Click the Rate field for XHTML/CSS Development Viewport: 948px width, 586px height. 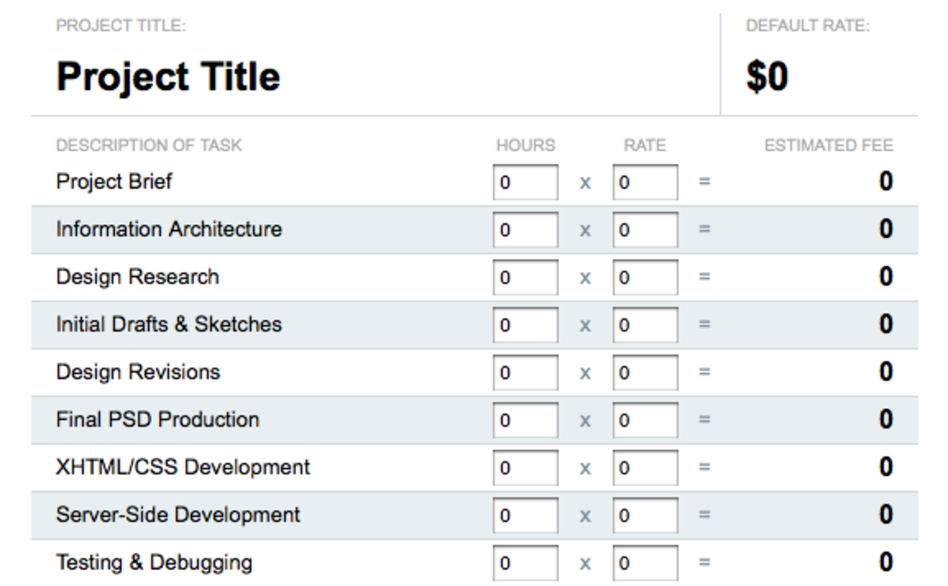coord(644,468)
